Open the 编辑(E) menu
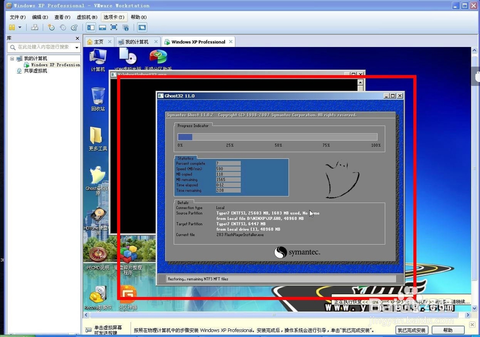This screenshot has height=337, width=480. pyautogui.click(x=40, y=17)
